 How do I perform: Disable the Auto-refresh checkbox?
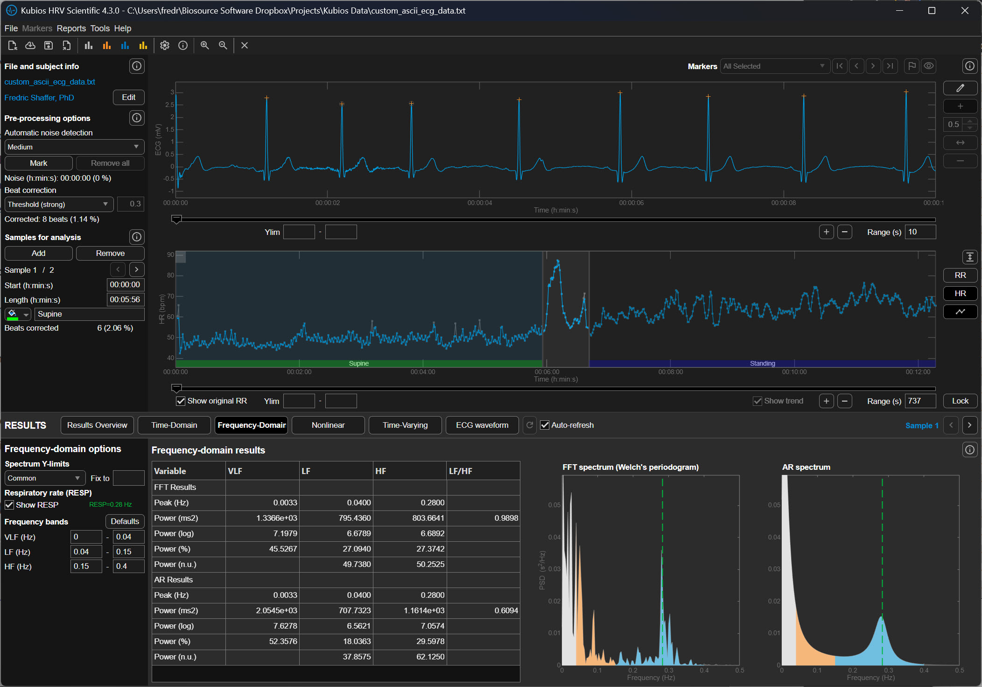pyautogui.click(x=545, y=425)
